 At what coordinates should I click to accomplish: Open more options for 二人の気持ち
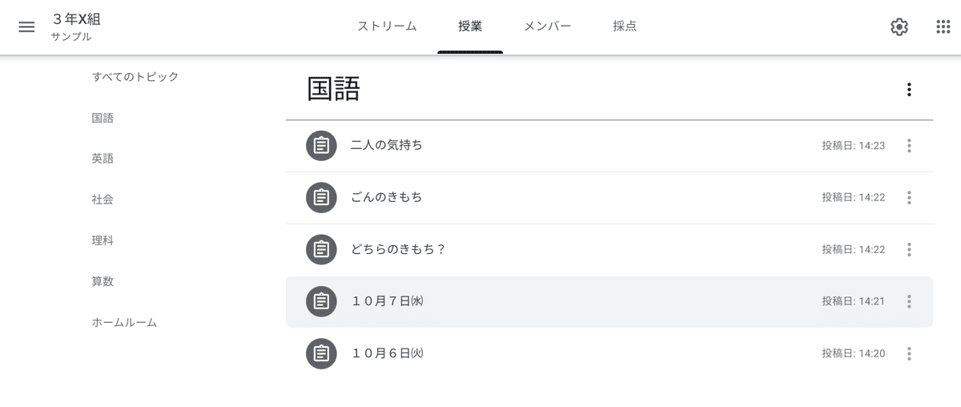(909, 146)
